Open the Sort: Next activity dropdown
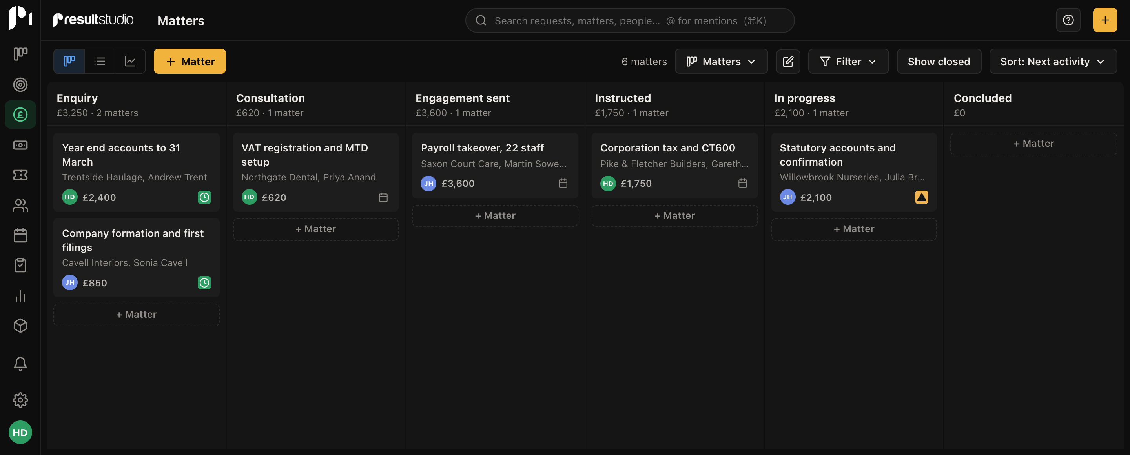Viewport: 1130px width, 455px height. (1053, 61)
